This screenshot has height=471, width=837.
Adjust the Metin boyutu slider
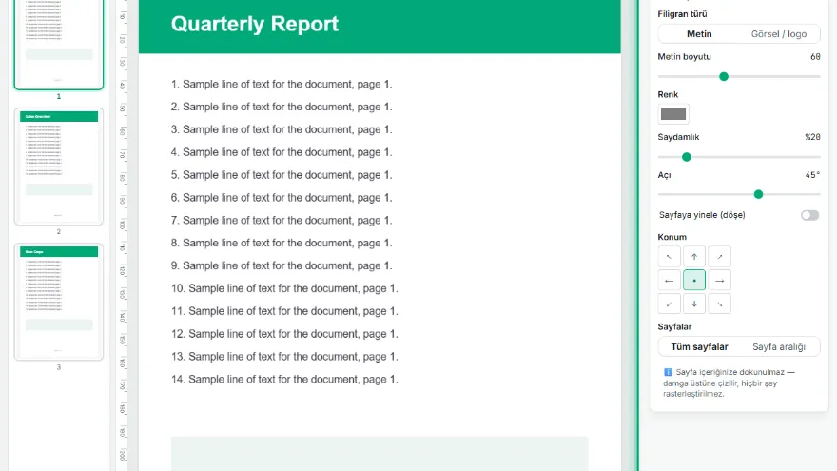(739, 77)
